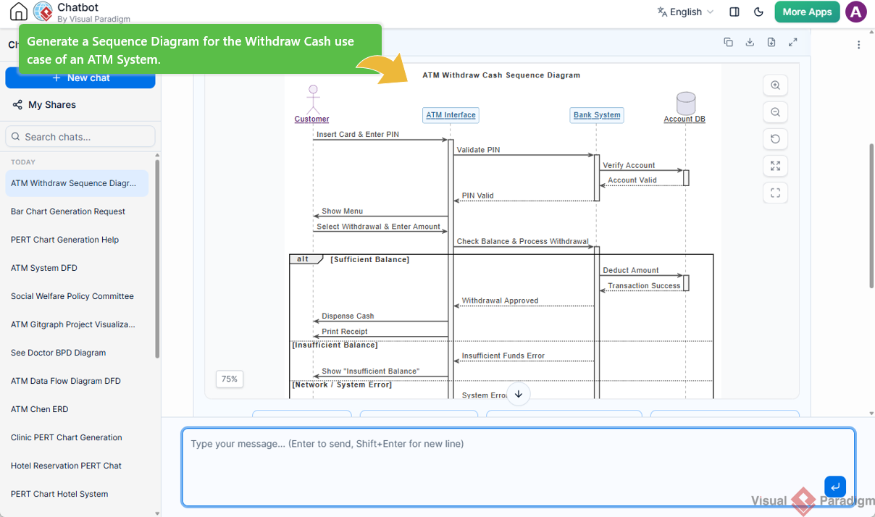Click the "Print Receipt" message label
Screen dimensions: 875x517
345,332
